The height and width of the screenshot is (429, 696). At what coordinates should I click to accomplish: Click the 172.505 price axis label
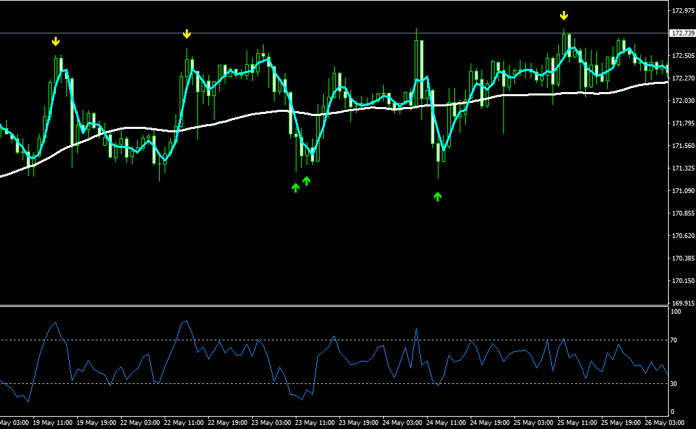(x=683, y=56)
